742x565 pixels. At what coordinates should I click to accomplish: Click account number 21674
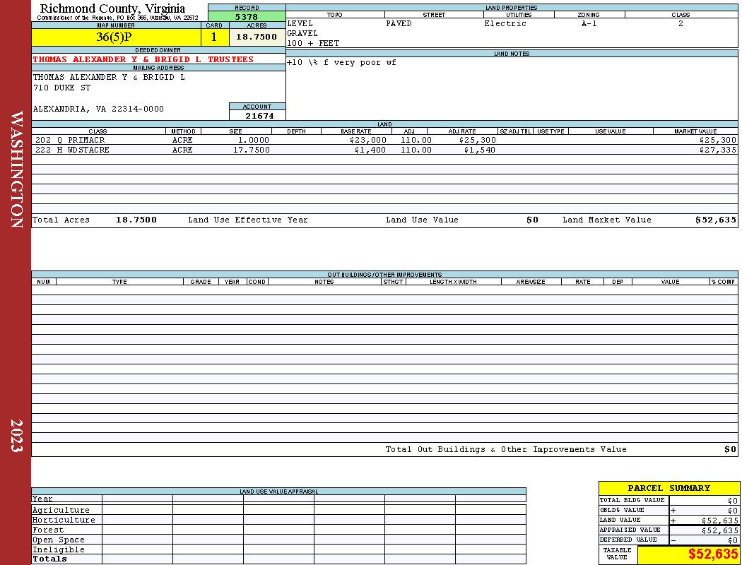(259, 116)
